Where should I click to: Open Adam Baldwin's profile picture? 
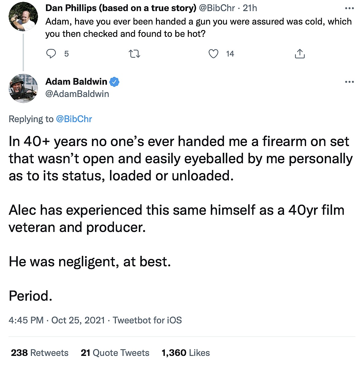coord(23,88)
